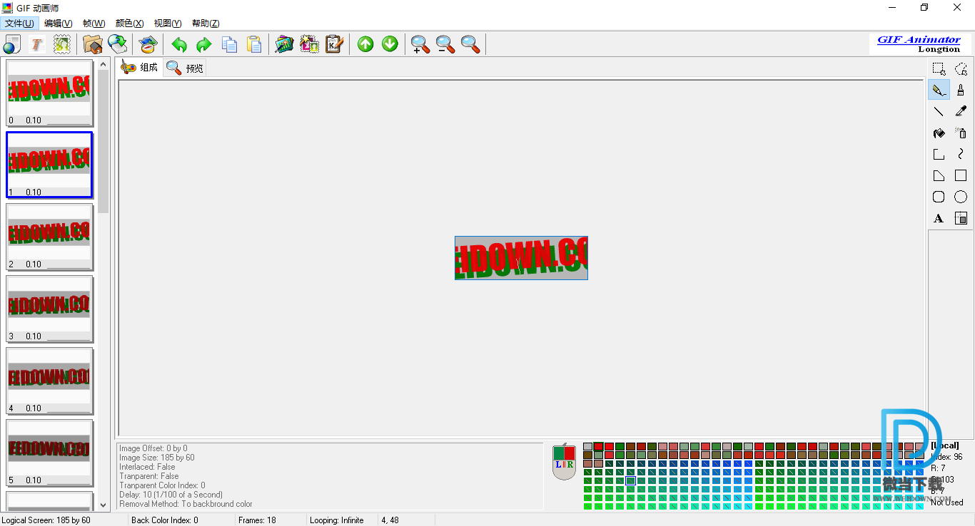Click the copy documents icon
Screen dimensions: 975x526
(229, 44)
